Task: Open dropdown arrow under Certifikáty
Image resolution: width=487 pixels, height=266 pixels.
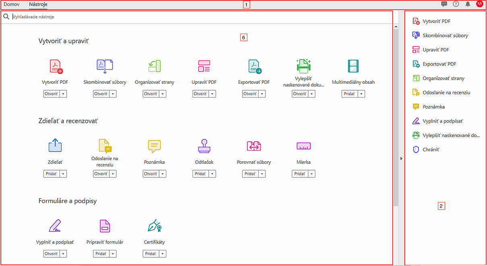Action: [x=162, y=254]
